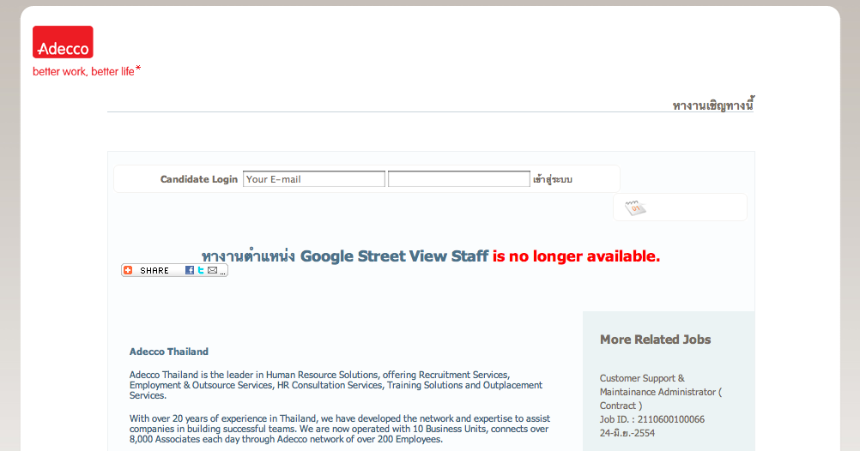This screenshot has height=451, width=860.
Task: Click the 'Job ID. : 2110600100066' text
Action: [652, 419]
